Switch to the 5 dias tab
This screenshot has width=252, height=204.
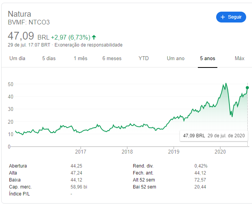(49, 59)
